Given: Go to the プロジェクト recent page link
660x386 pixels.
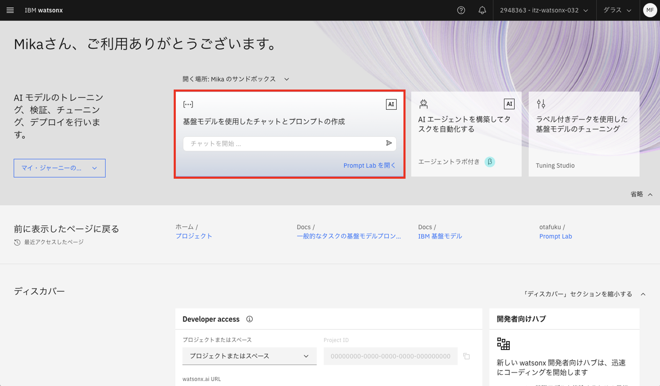Looking at the screenshot, I should pos(194,236).
